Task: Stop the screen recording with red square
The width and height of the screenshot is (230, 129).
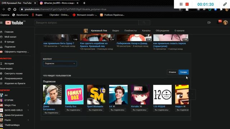Action: (187, 4)
